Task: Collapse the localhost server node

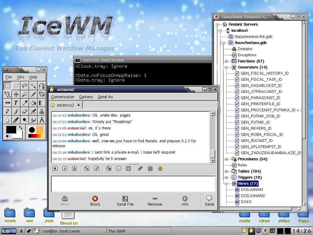Action: 220,31
